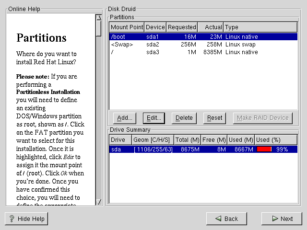Select the sda drive summary row
Image resolution: width=307 pixels, height=230 pixels.
pyautogui.click(x=204, y=149)
